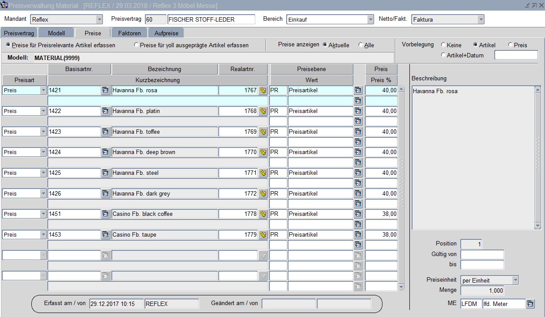
Task: Select 'Alle' under Preise anzeigen
Action: click(x=361, y=45)
